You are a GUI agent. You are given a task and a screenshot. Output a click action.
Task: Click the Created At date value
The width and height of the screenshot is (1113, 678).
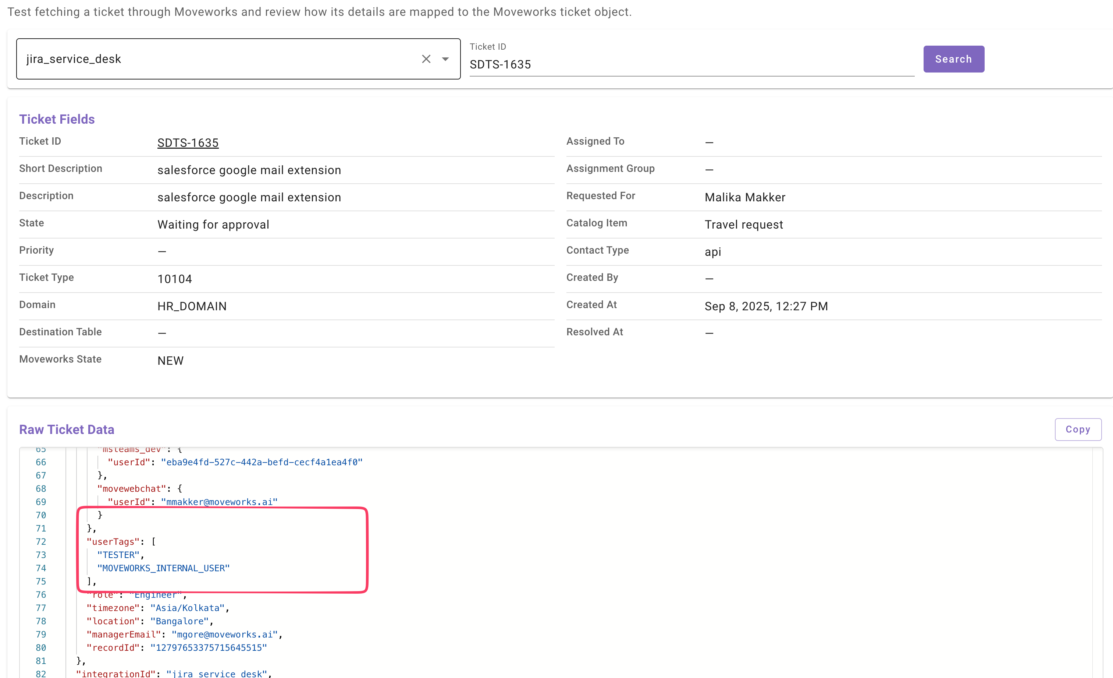point(766,306)
